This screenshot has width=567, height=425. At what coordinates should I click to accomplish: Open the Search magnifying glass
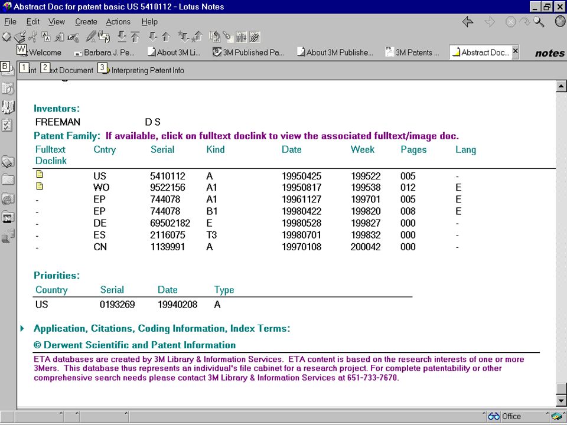click(539, 22)
